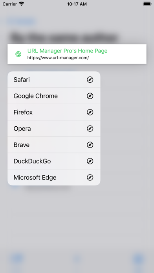Tap the compass icon beside Microsoft Edge
This screenshot has height=273, width=154.
(x=90, y=178)
